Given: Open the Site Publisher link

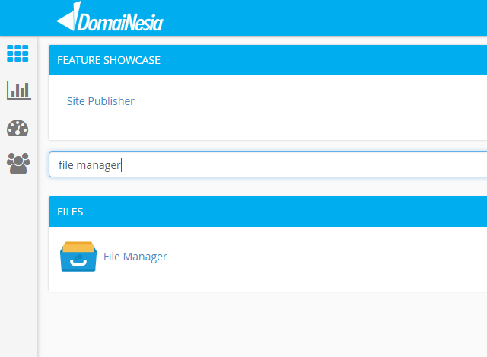Looking at the screenshot, I should point(100,101).
